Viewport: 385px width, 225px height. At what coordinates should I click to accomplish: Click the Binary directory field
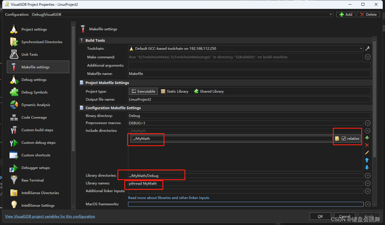[x=249, y=116]
